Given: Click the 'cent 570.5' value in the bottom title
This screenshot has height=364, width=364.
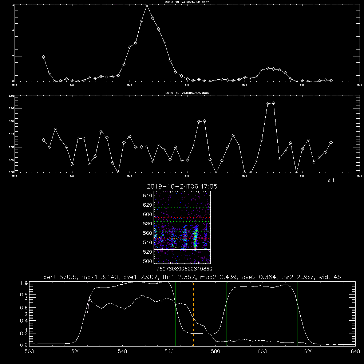Looking at the screenshot, I should pyautogui.click(x=60, y=277).
